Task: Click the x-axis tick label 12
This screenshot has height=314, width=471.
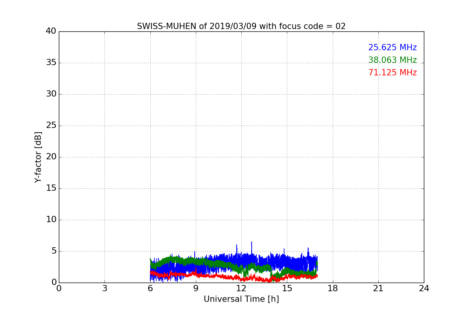Action: pos(241,288)
